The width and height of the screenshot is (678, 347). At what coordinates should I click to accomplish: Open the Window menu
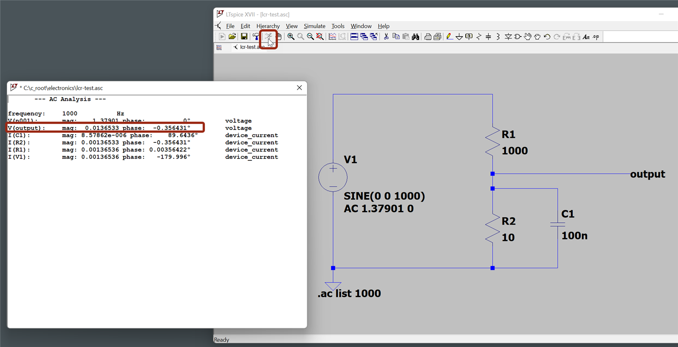(x=361, y=26)
